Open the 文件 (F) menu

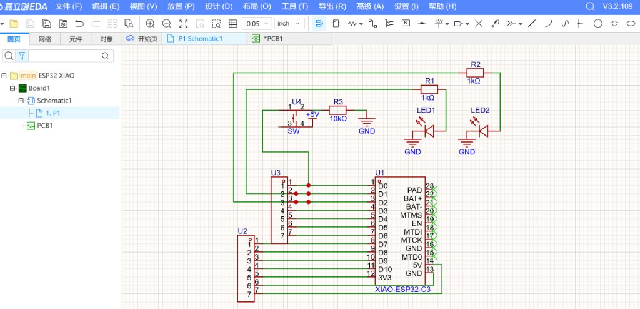pyautogui.click(x=69, y=6)
